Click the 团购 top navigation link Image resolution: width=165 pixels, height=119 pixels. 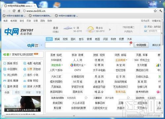point(43,21)
